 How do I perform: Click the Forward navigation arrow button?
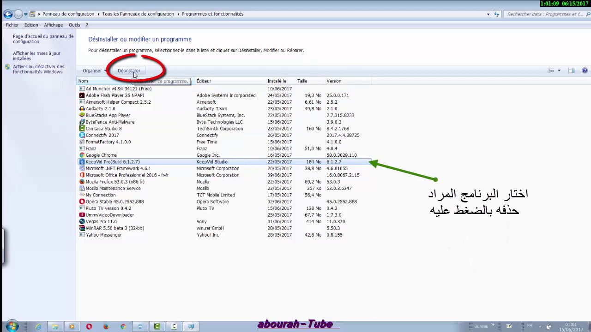click(18, 14)
